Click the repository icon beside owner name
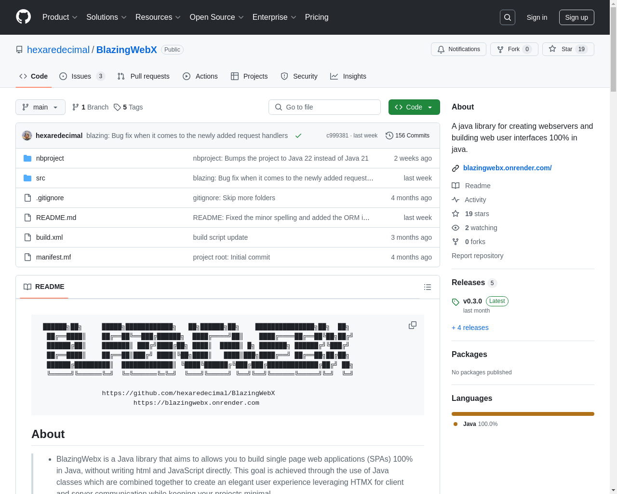This screenshot has width=617, height=494. pos(19,50)
